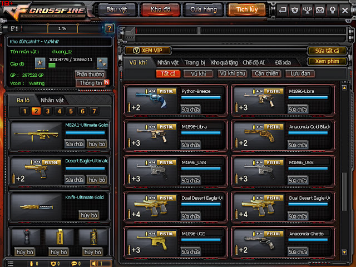Select the M82A1-Ultimate Gold sniper thumbnail
Screen dimensions: 356x267
36,135
